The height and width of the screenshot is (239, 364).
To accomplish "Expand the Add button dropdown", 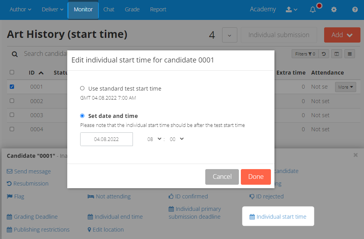I will (342, 35).
